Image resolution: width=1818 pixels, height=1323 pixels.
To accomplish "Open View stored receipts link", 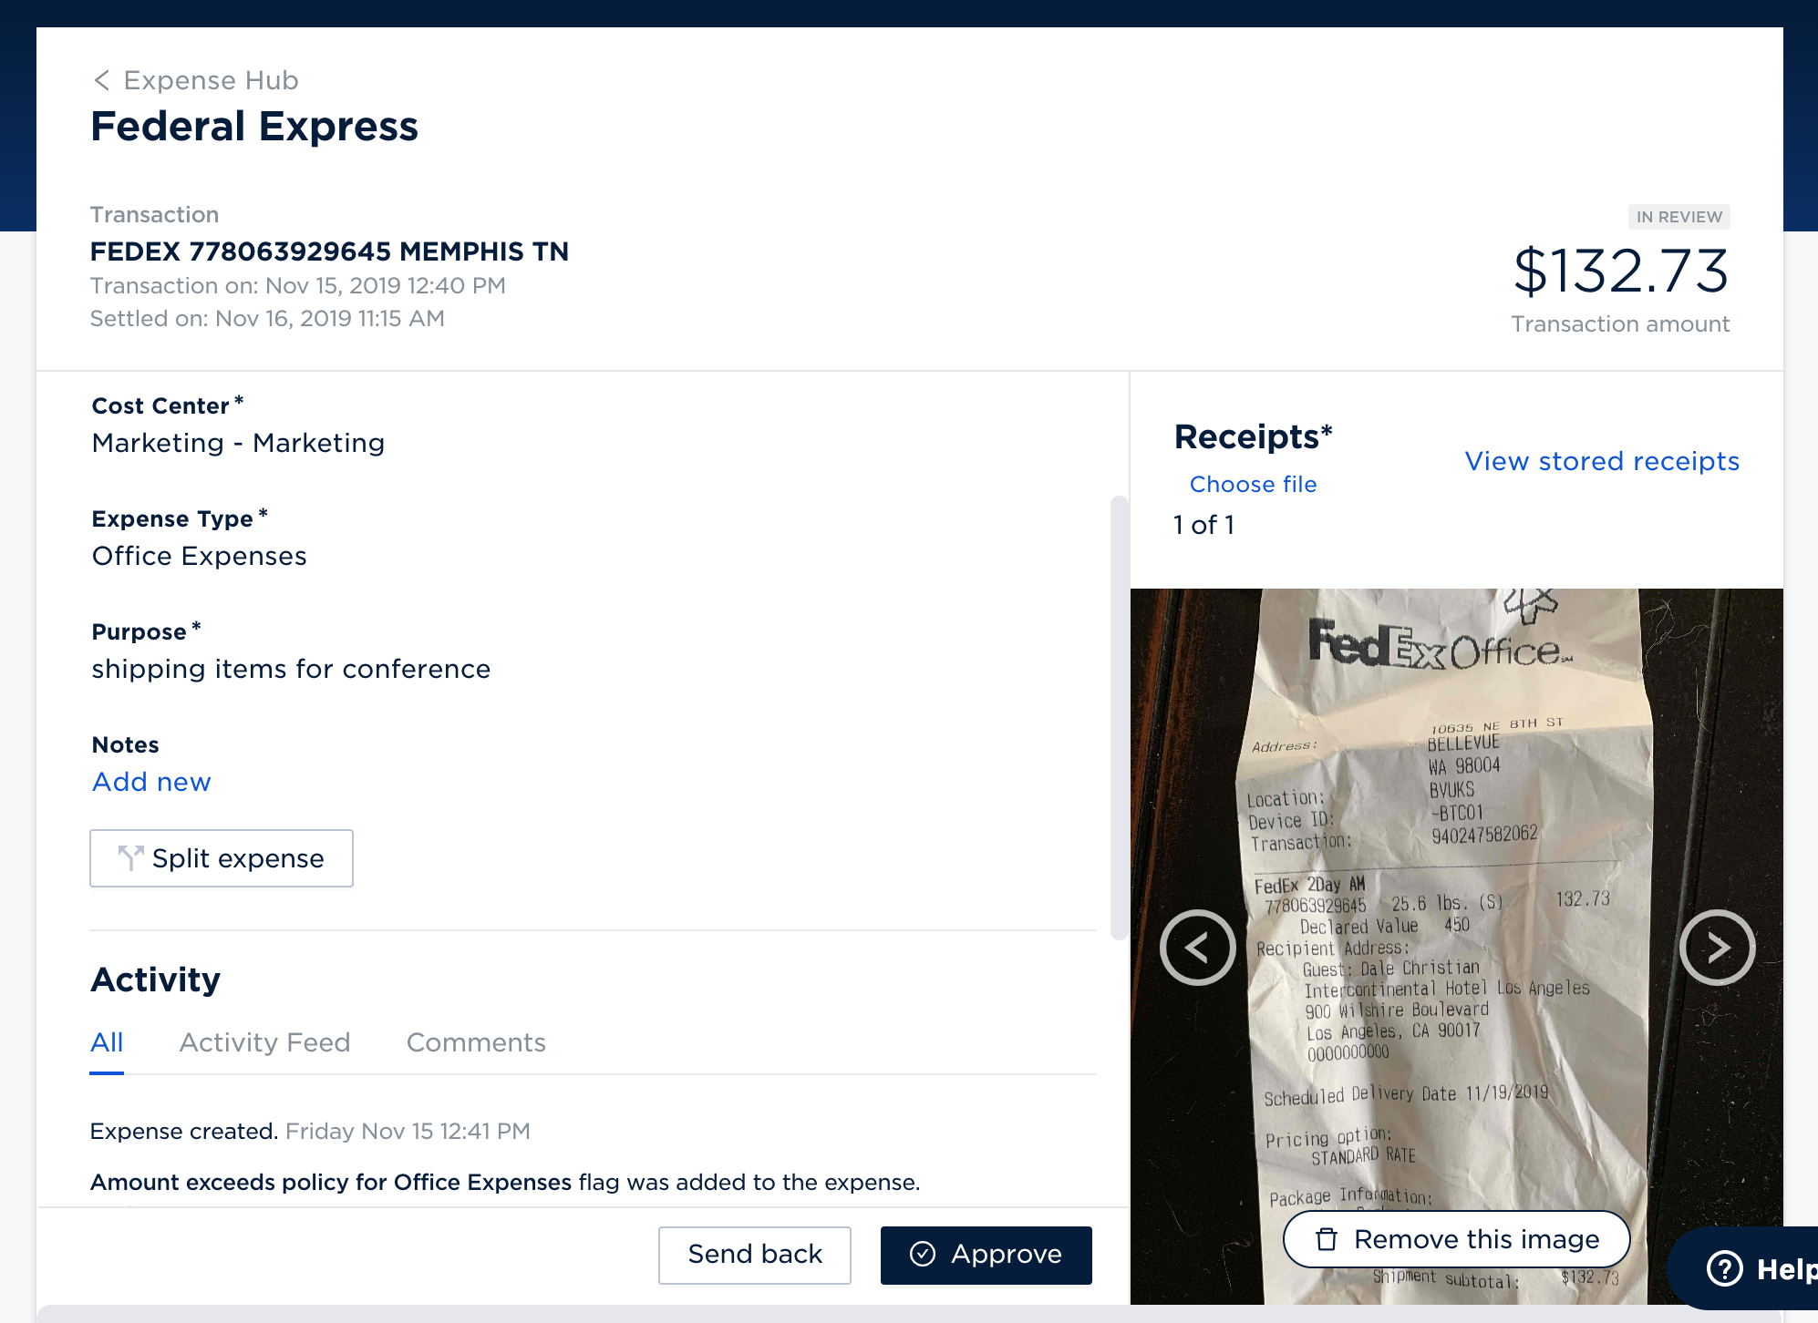I will [x=1602, y=461].
